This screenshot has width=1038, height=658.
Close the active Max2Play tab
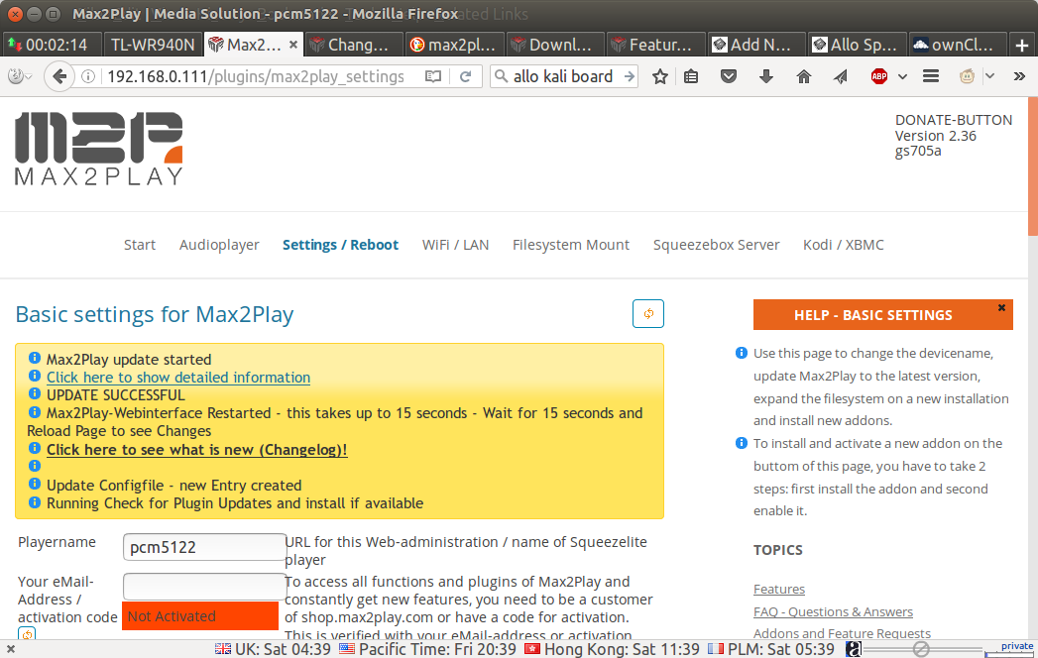point(293,45)
